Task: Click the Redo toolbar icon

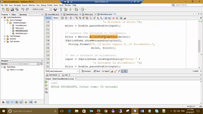Action: point(27,9)
